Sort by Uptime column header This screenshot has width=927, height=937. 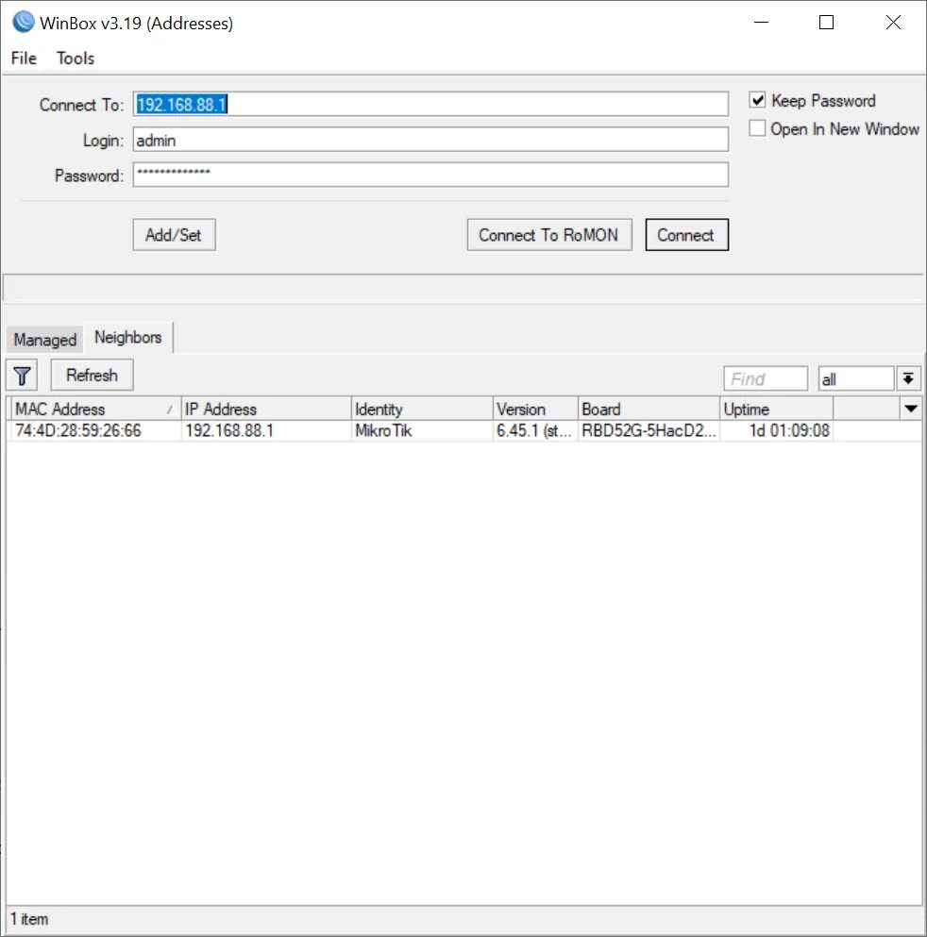point(776,409)
